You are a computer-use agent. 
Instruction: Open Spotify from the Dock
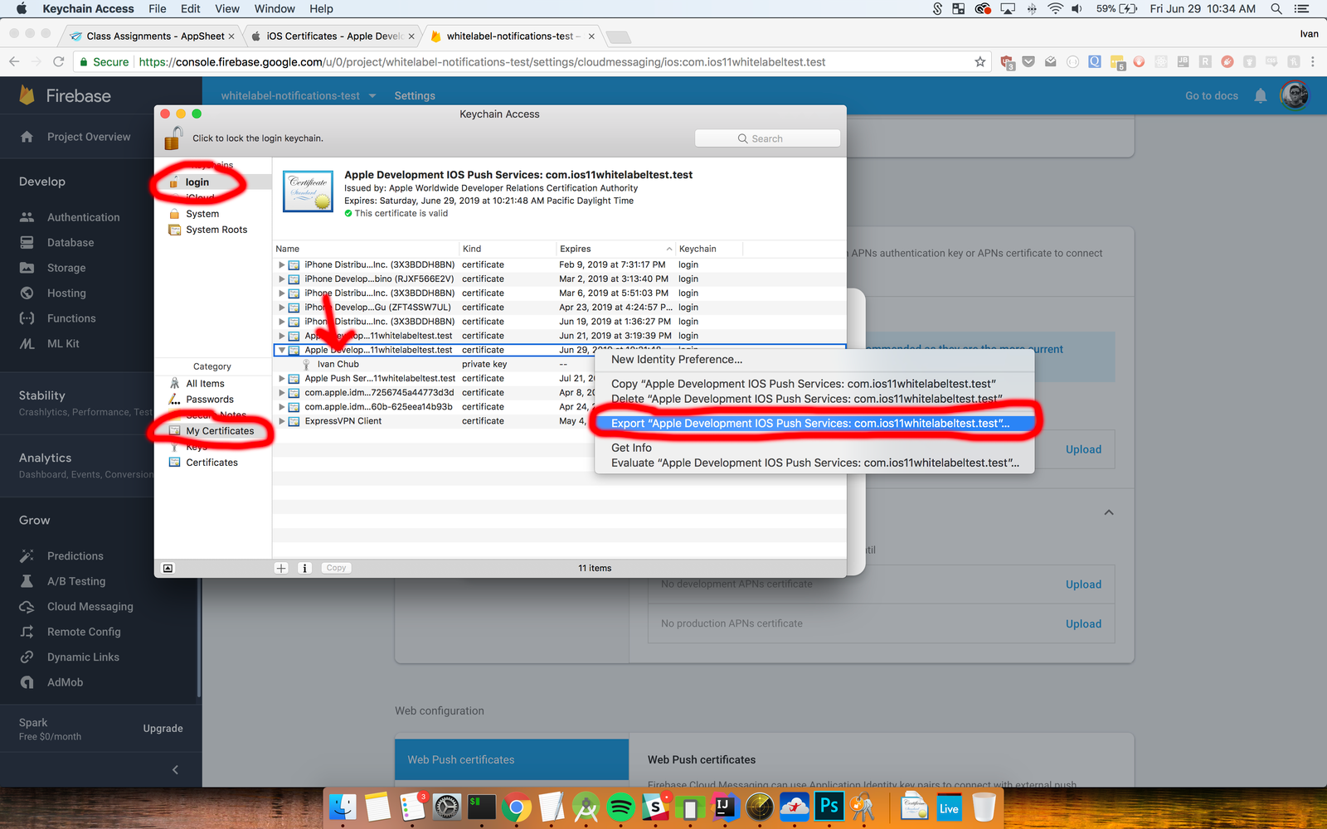[x=620, y=807]
